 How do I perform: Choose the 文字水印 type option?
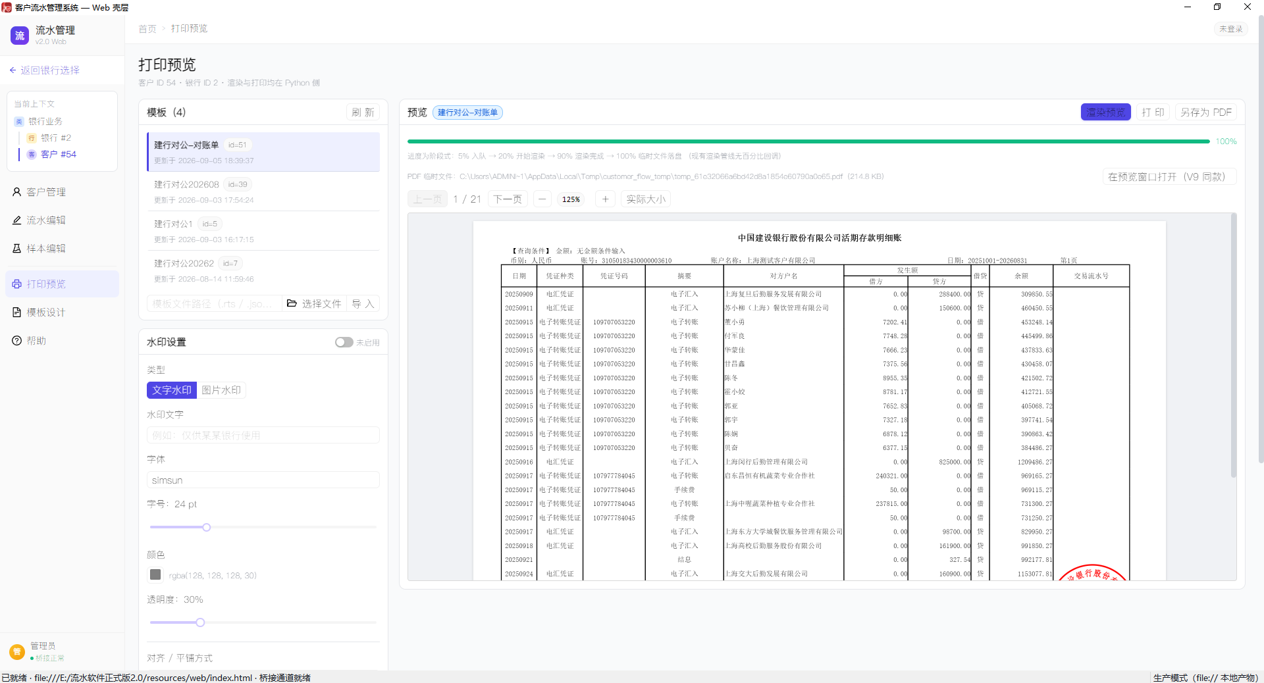point(172,390)
